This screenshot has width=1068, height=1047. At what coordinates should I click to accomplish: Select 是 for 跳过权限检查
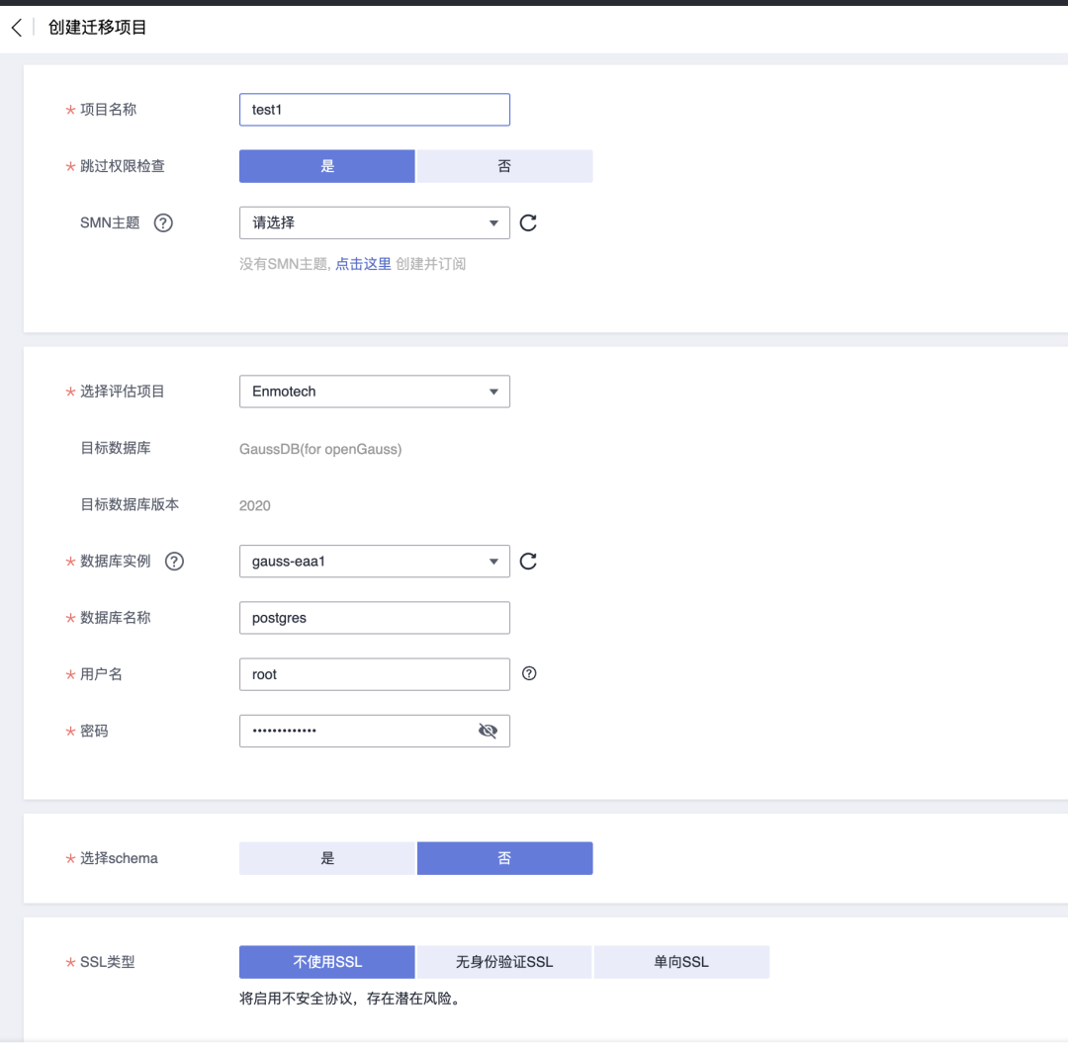327,167
